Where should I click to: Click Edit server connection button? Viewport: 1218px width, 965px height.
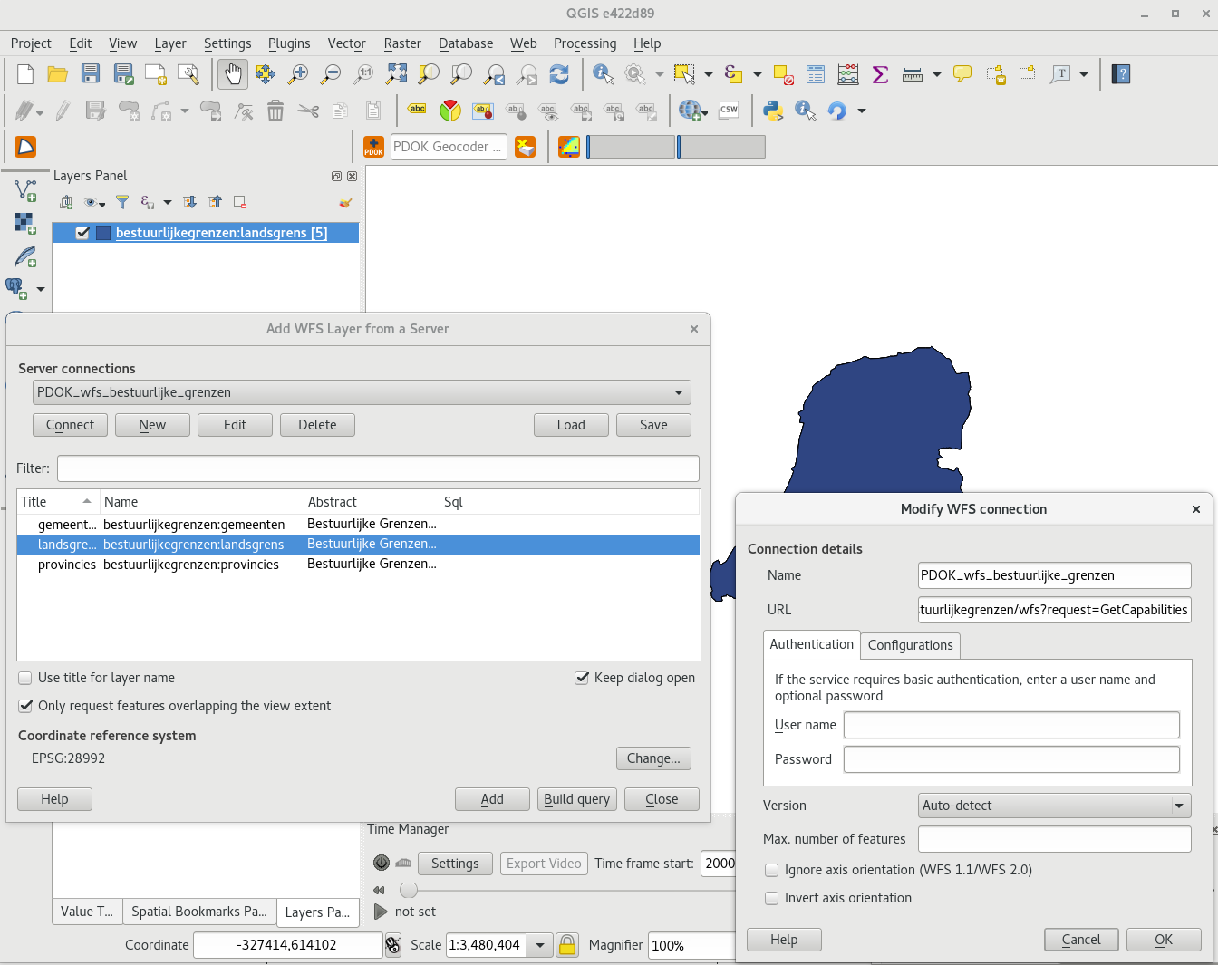tap(235, 425)
